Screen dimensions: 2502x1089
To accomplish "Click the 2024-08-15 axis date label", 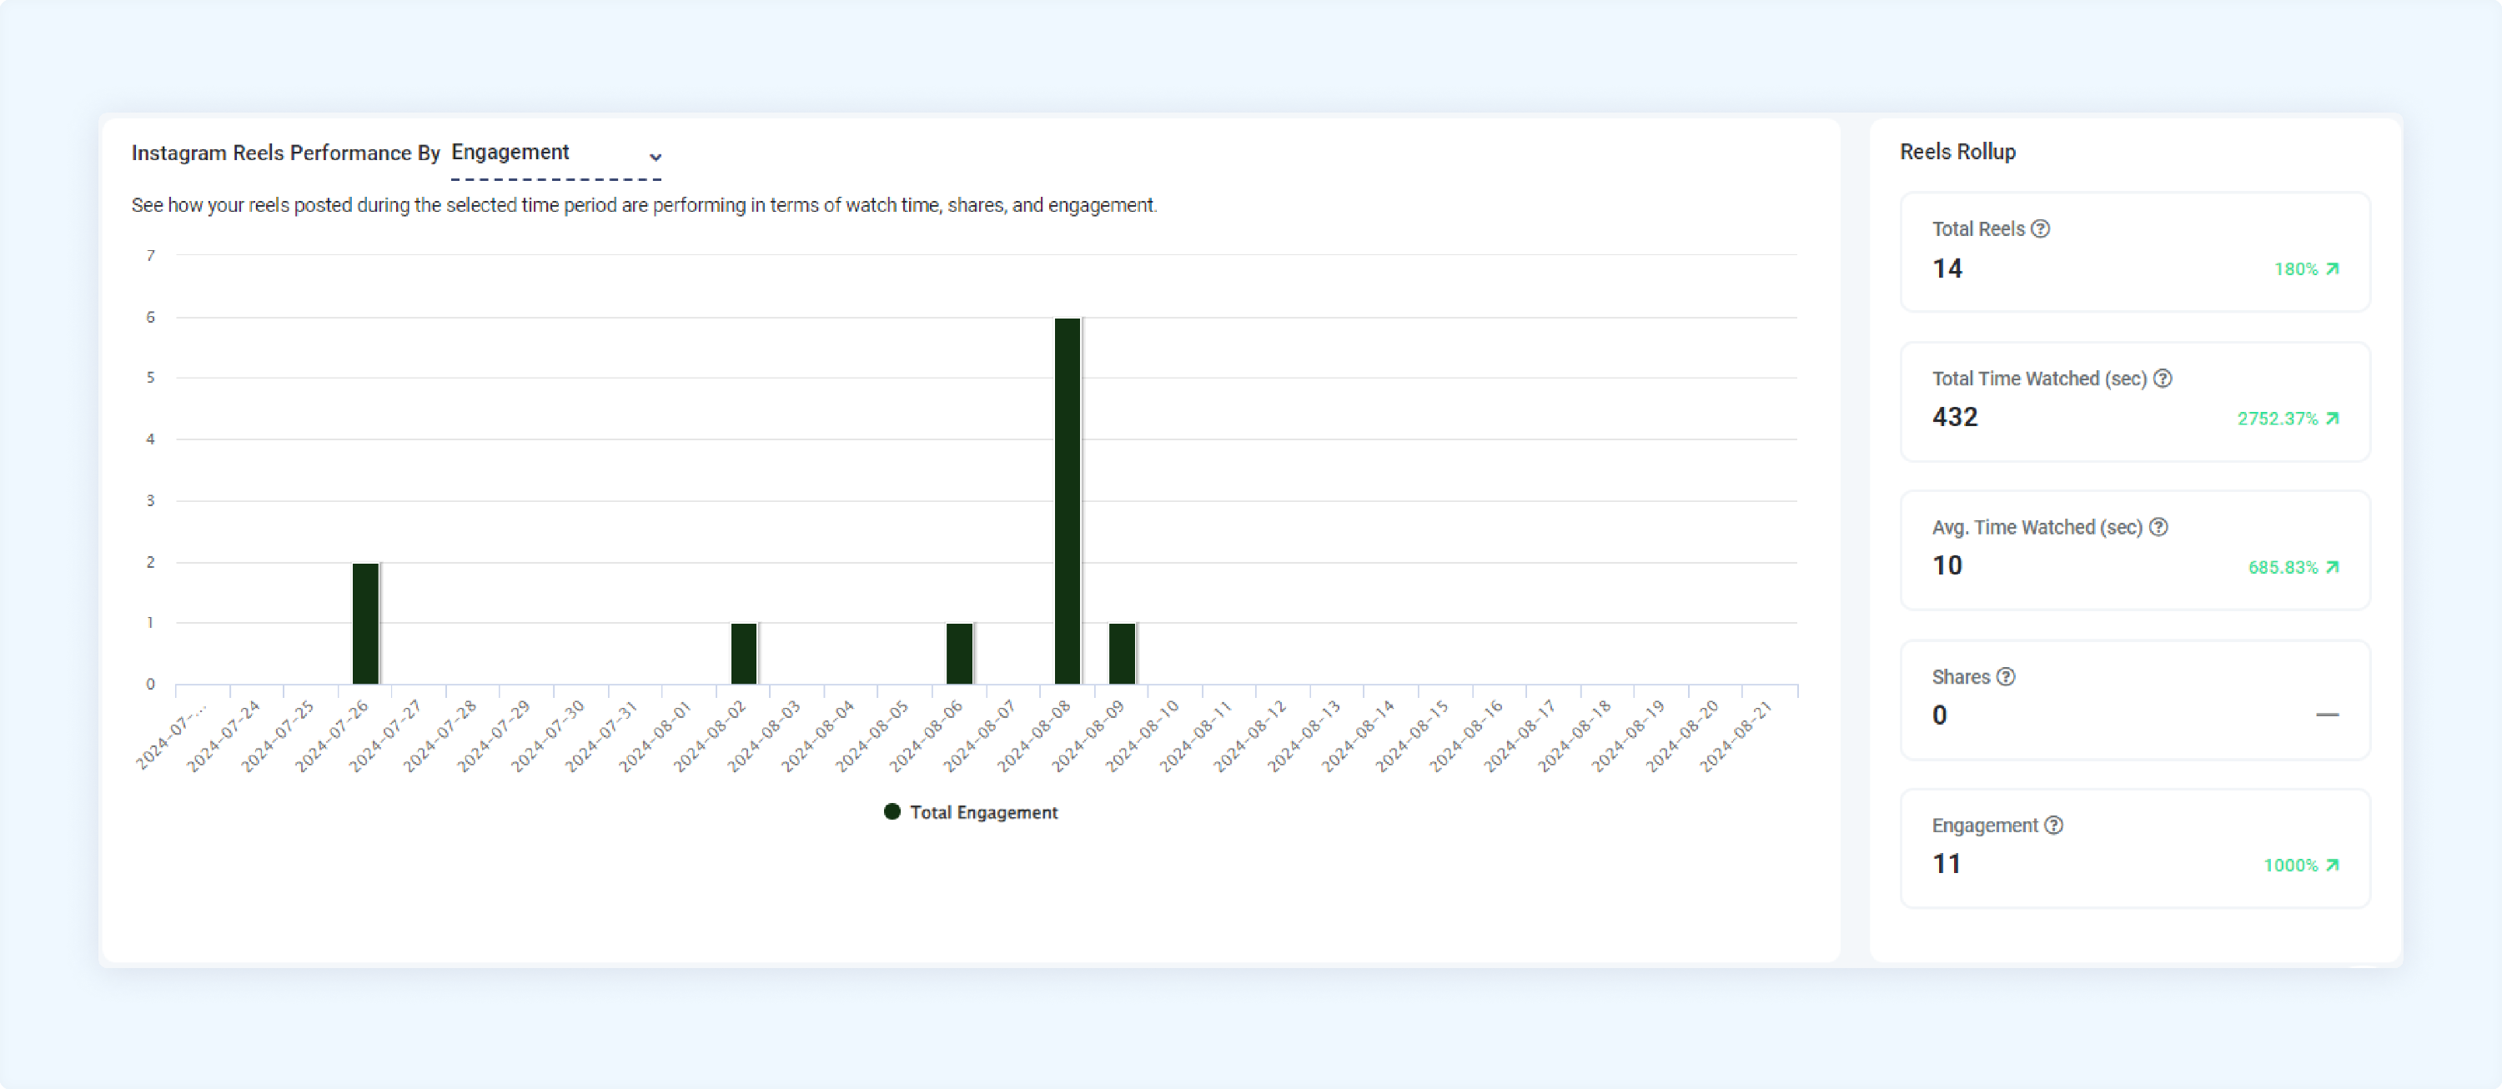I will coord(1412,736).
